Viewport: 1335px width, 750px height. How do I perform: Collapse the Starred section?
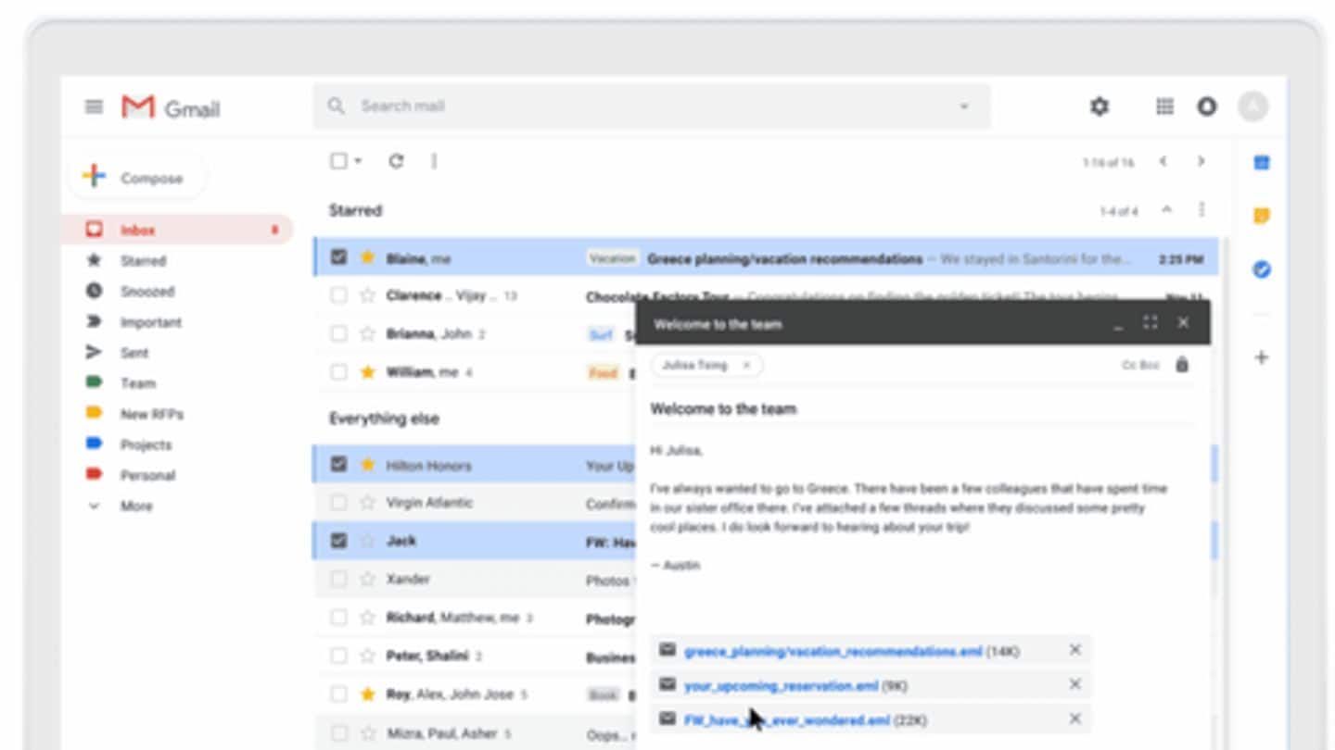(x=1166, y=210)
